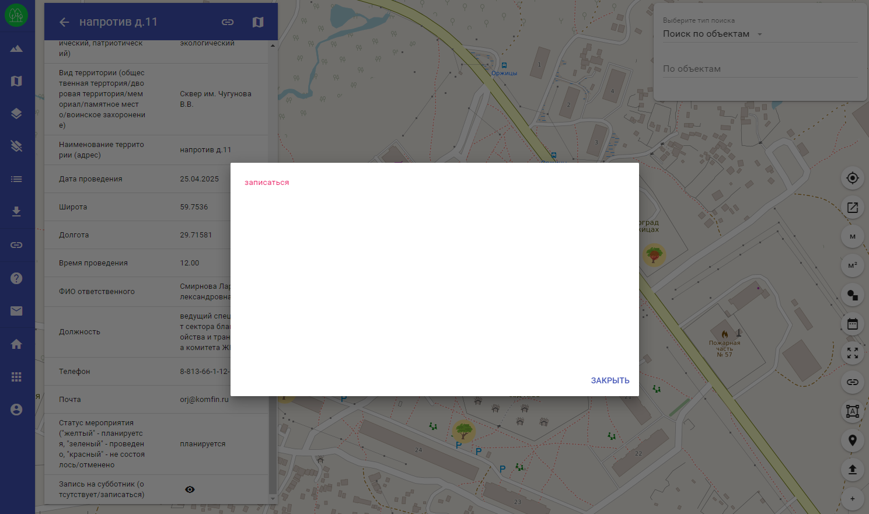Click the 'По объектам' search field
The height and width of the screenshot is (514, 869).
pos(759,69)
